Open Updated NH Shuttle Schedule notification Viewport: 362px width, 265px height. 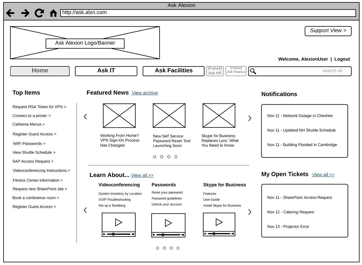pos(301,130)
